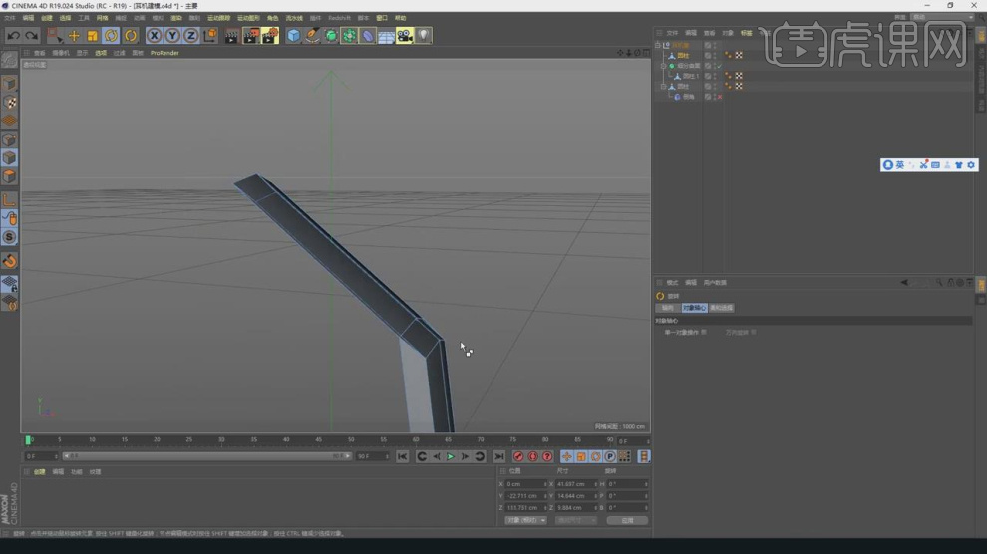This screenshot has width=987, height=554.
Task: Click frame 45 on the timeline ruler
Action: click(319, 439)
